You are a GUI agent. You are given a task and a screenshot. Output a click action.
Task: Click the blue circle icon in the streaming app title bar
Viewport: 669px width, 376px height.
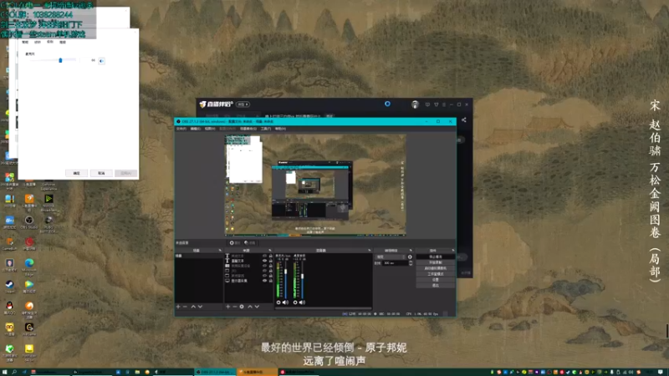click(x=387, y=104)
